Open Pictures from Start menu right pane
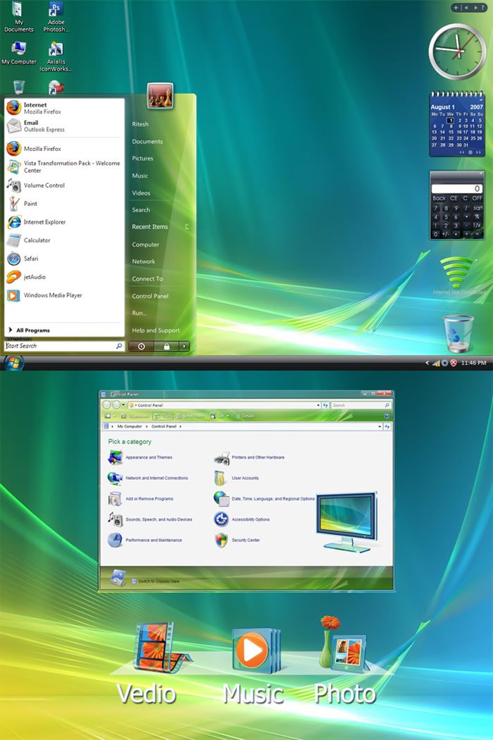This screenshot has height=740, width=493. [x=142, y=159]
